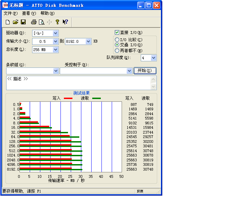Image resolution: width=246 pixels, height=197 pixels.
Task: Open the 查看 menu
Action: [29, 13]
